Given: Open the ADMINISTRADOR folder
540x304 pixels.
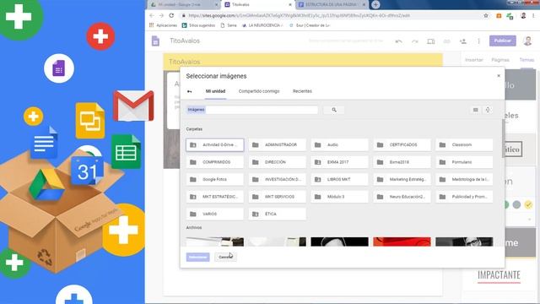Looking at the screenshot, I should (x=278, y=144).
